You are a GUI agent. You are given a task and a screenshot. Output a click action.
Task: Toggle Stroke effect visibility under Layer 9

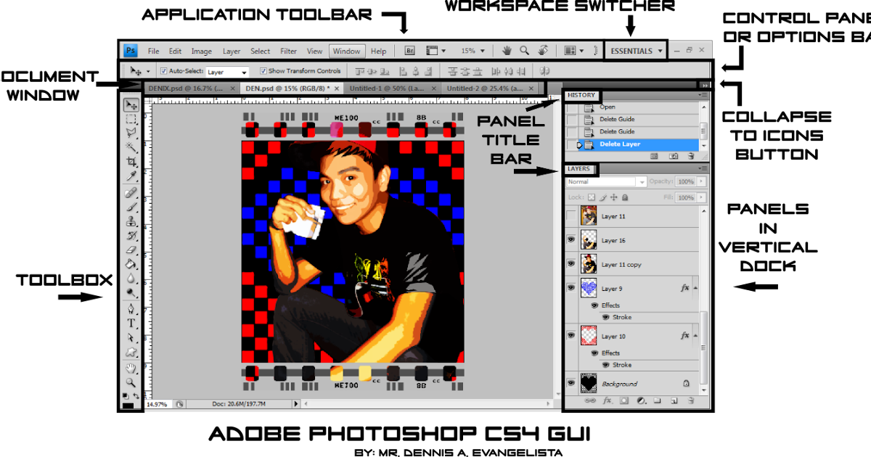[x=606, y=317]
